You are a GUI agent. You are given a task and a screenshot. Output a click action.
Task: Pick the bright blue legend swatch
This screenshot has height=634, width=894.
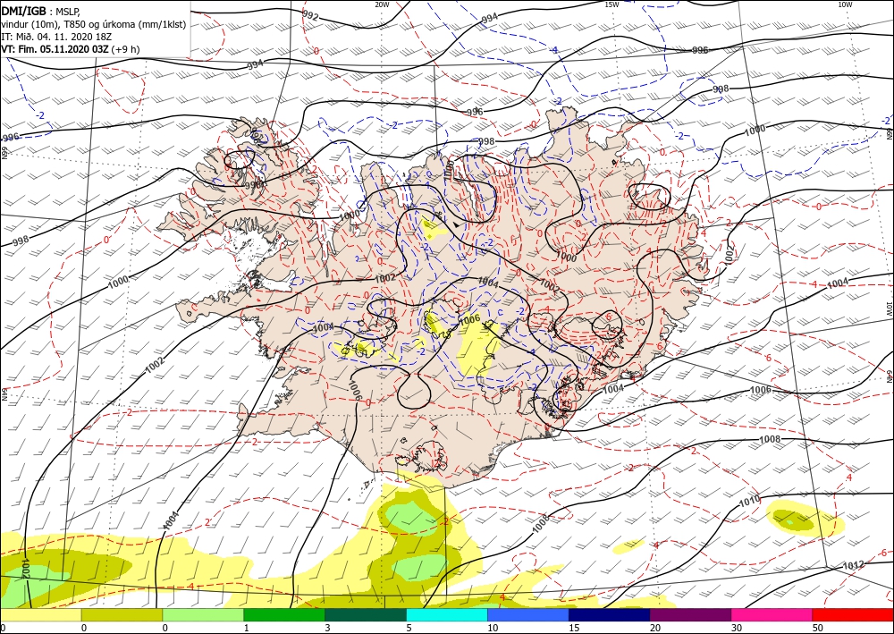pos(528,614)
